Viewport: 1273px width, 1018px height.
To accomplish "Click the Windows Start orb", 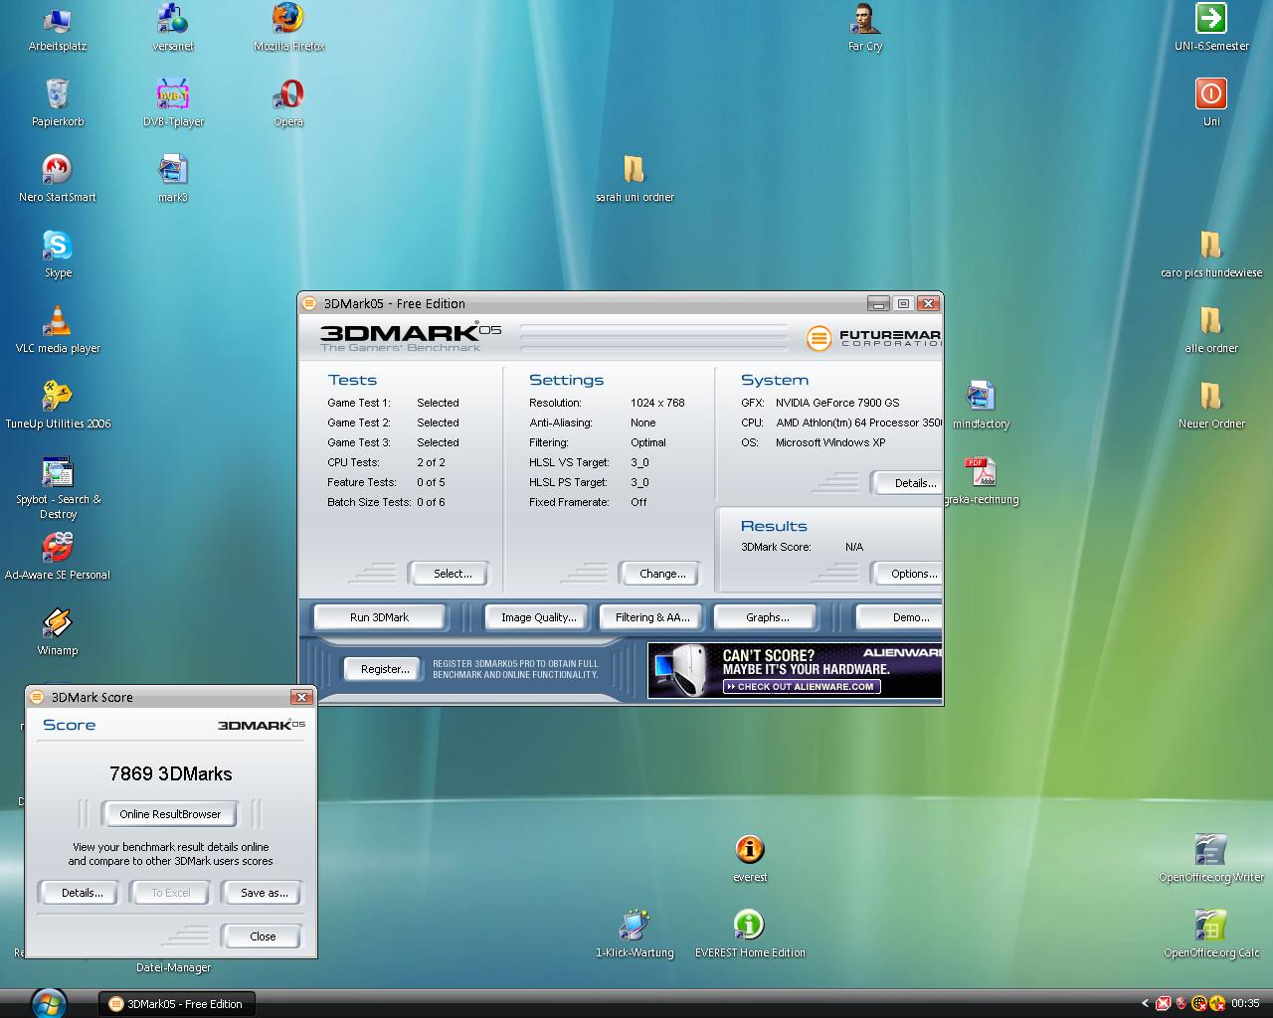I will (x=49, y=1003).
